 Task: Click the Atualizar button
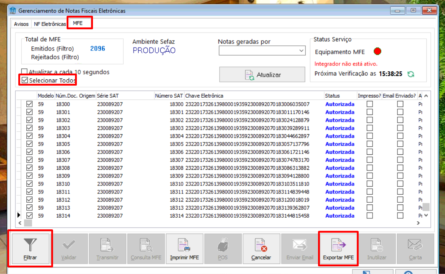(262, 75)
